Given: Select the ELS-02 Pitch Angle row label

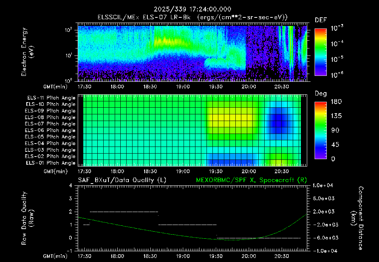Looking at the screenshot, I should 50,157.
